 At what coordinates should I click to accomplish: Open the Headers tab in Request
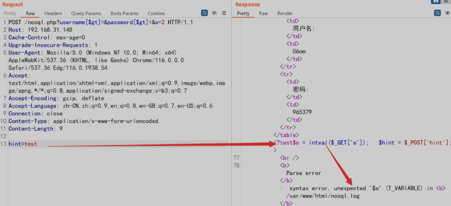[x=53, y=13]
